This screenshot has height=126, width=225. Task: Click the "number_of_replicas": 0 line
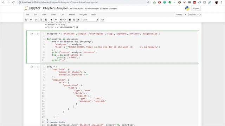72,75
